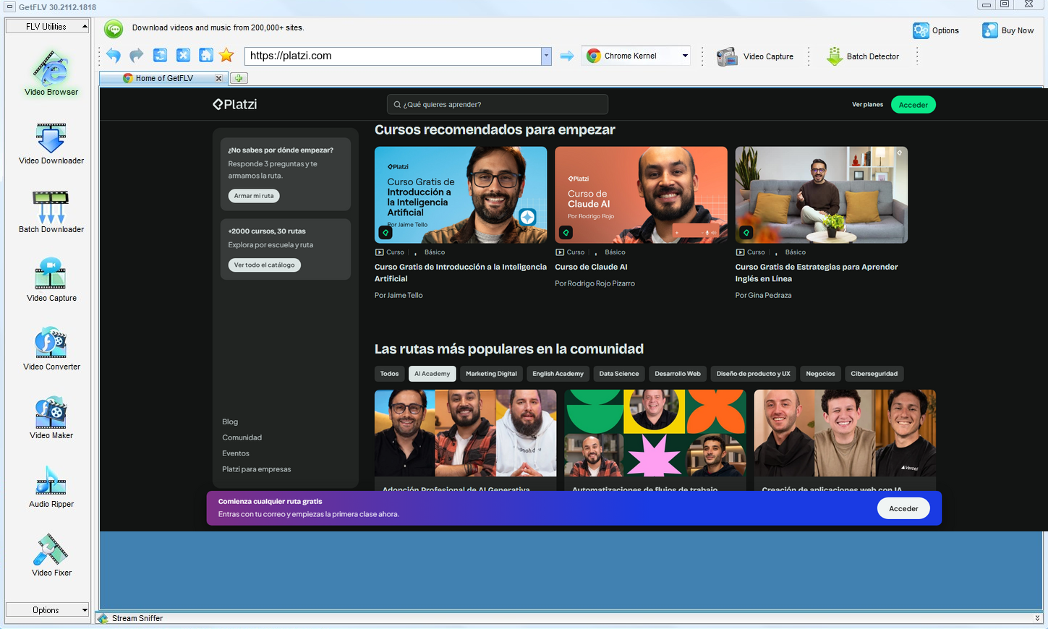The width and height of the screenshot is (1048, 629).
Task: Open the Video Capture sidebar tool
Action: [51, 281]
